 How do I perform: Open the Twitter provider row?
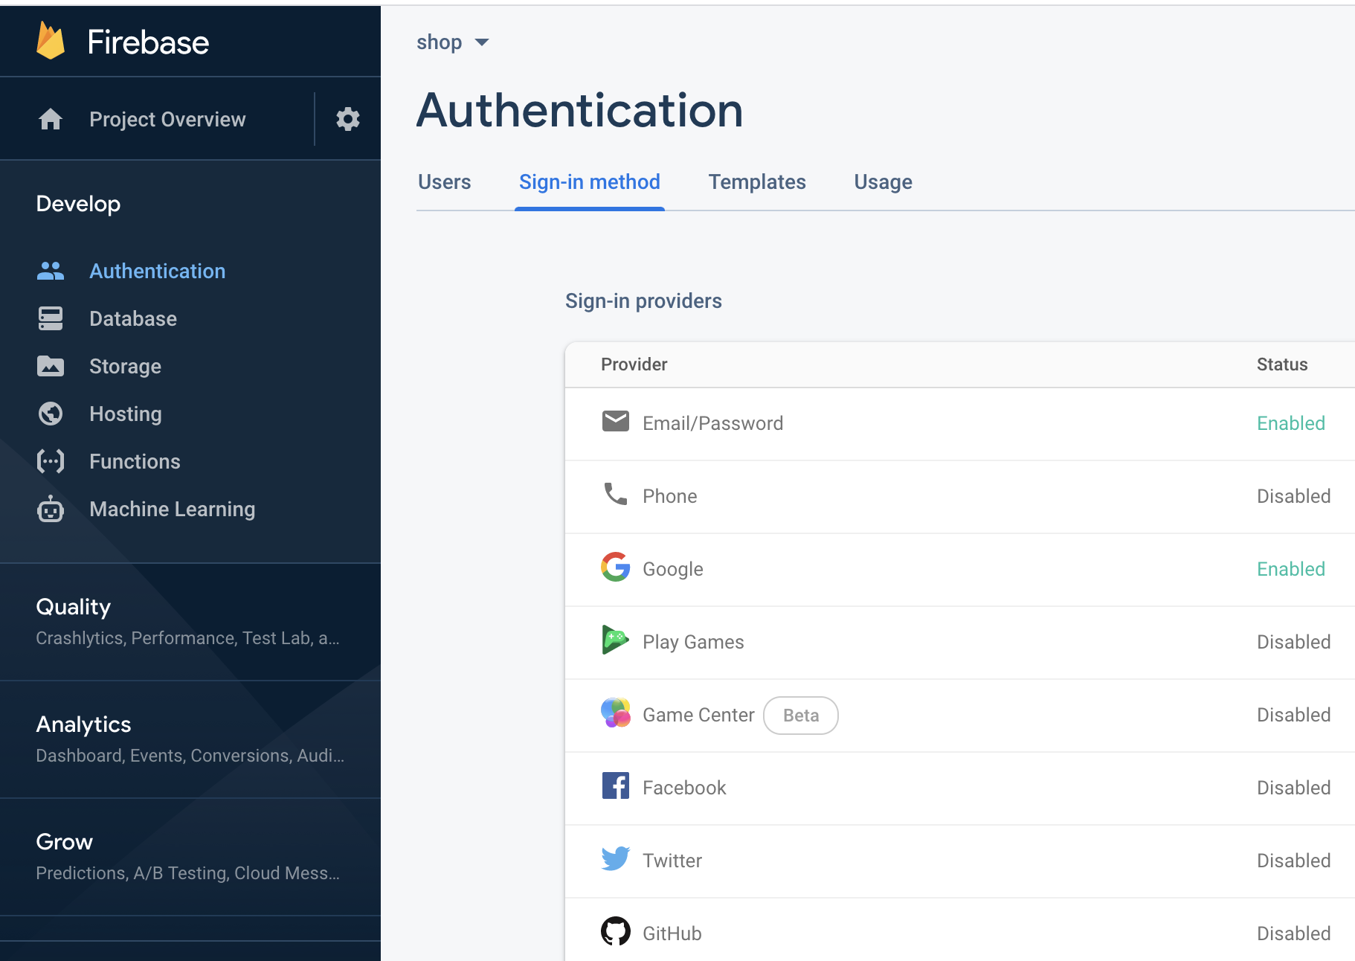click(x=959, y=861)
